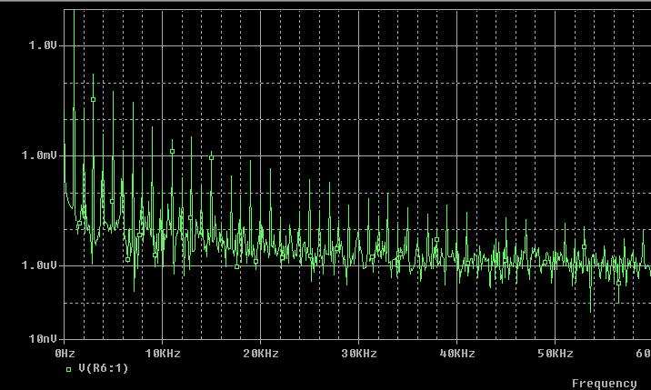
Task: Click the square marker on the tallest peak
Action: pyautogui.click(x=93, y=99)
